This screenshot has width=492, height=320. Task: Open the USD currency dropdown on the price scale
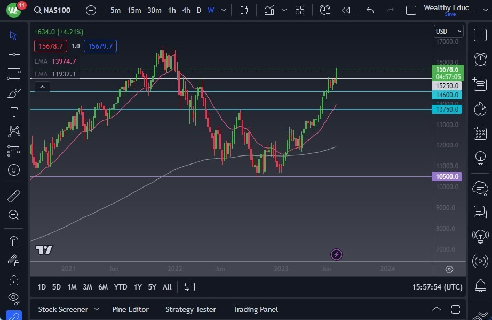pyautogui.click(x=447, y=31)
